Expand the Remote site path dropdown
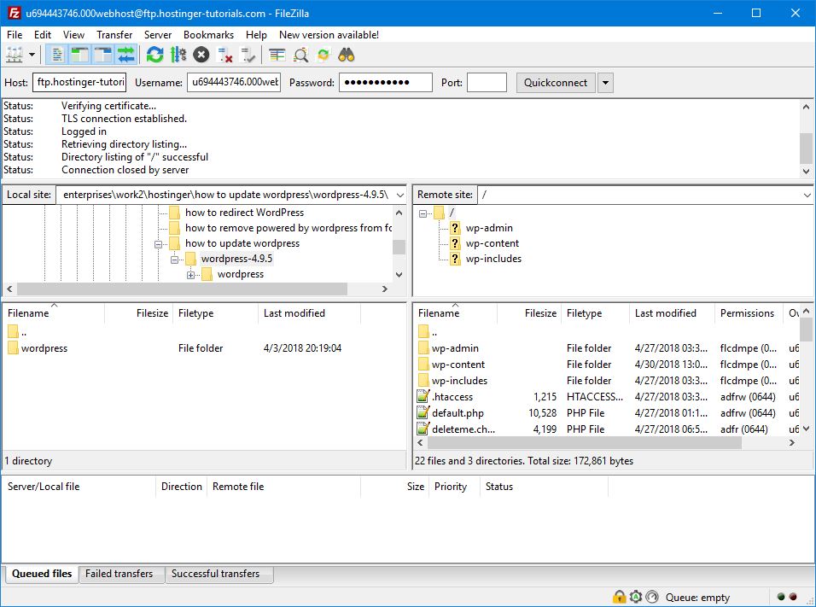 point(807,195)
